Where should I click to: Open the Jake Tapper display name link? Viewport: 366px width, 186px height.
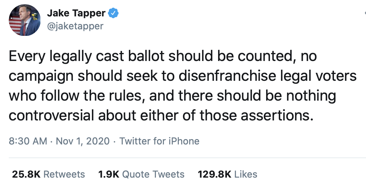tap(76, 13)
